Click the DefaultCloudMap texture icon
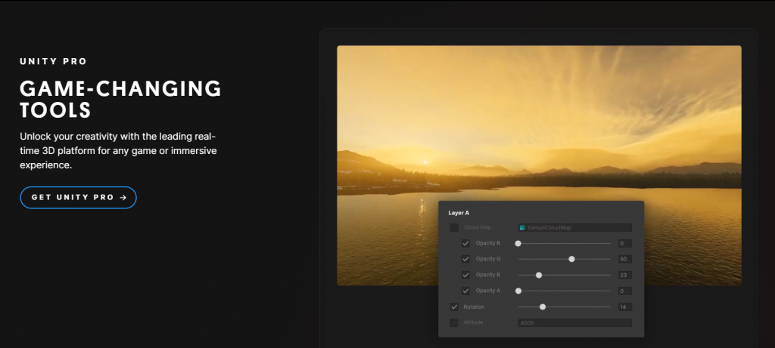 522,227
